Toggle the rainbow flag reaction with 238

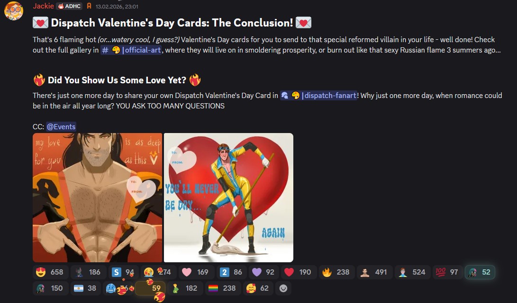pos(223,288)
